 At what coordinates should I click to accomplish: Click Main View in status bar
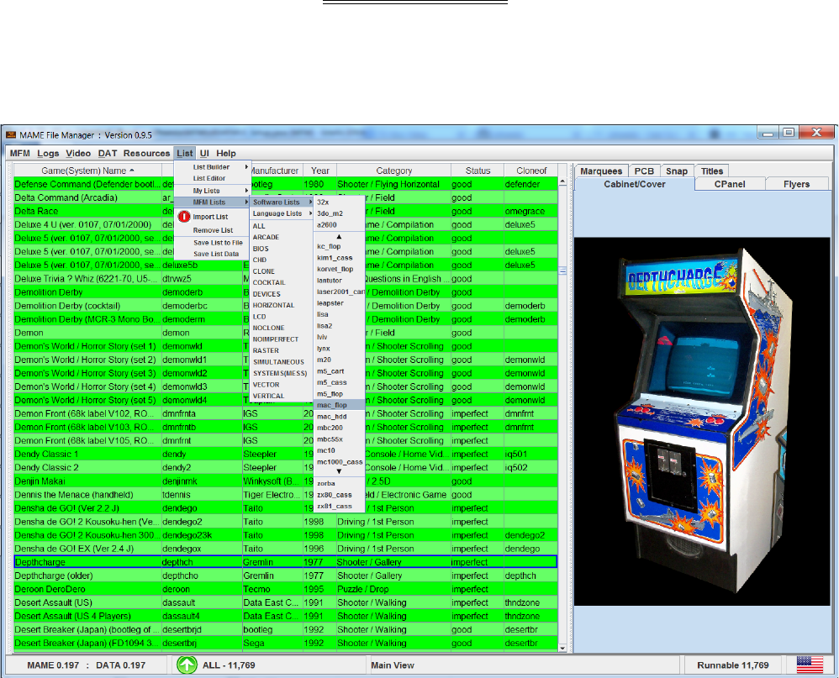393,665
